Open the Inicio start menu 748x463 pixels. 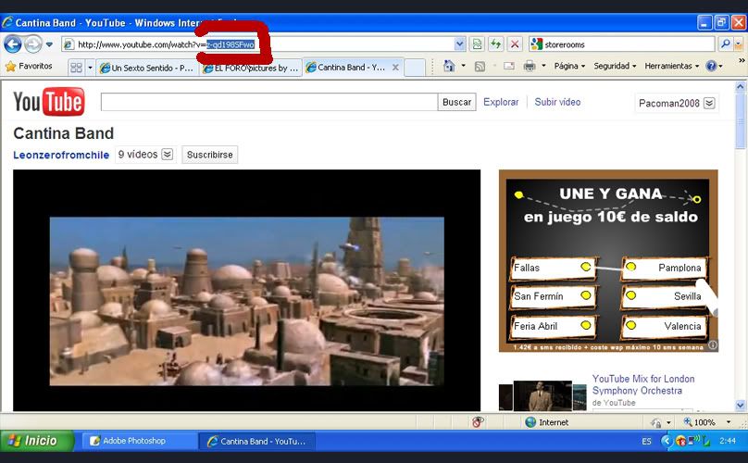37,441
